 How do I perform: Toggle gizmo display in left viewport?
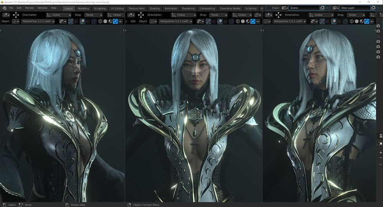(x=70, y=21)
